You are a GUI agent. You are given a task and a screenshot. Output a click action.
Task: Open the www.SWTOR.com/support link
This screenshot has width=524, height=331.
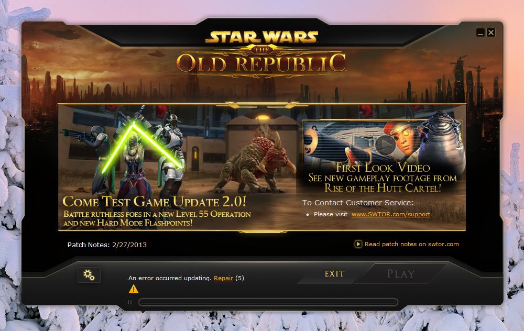[391, 214]
